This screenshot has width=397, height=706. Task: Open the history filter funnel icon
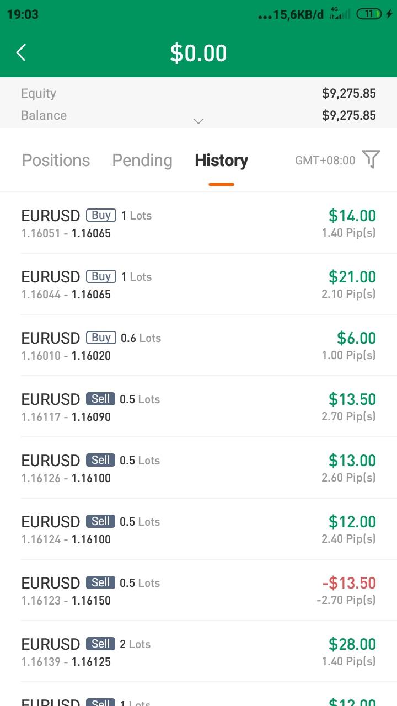tap(371, 159)
